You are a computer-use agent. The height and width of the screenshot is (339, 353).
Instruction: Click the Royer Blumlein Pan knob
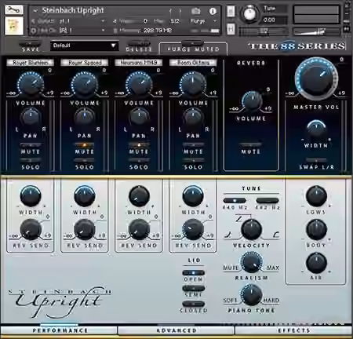(31, 117)
